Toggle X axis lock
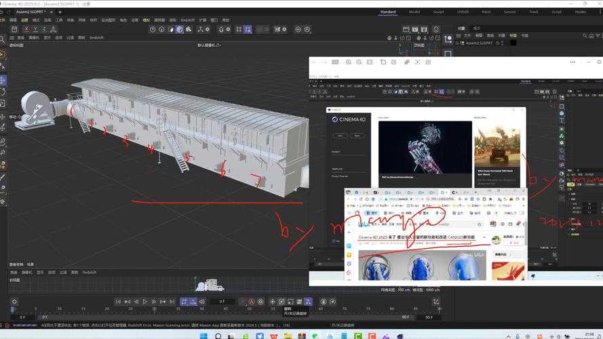The image size is (603, 339). 26,29
